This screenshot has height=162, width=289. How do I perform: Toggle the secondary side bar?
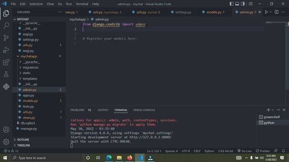(243, 4)
